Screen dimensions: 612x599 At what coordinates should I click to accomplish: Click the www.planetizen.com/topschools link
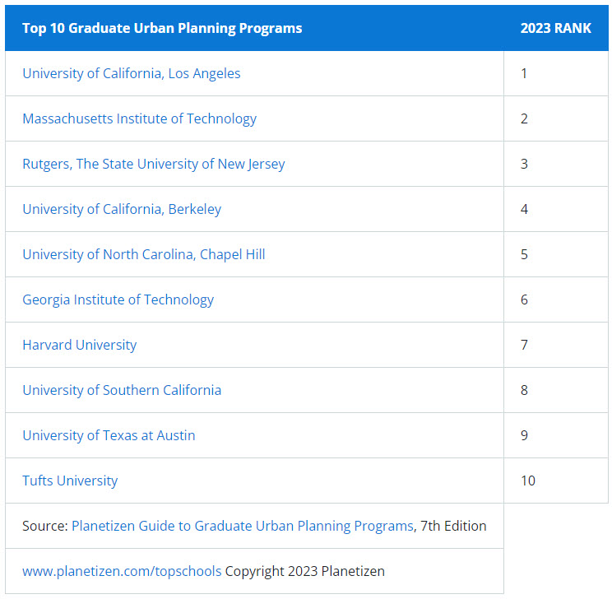pyautogui.click(x=122, y=571)
